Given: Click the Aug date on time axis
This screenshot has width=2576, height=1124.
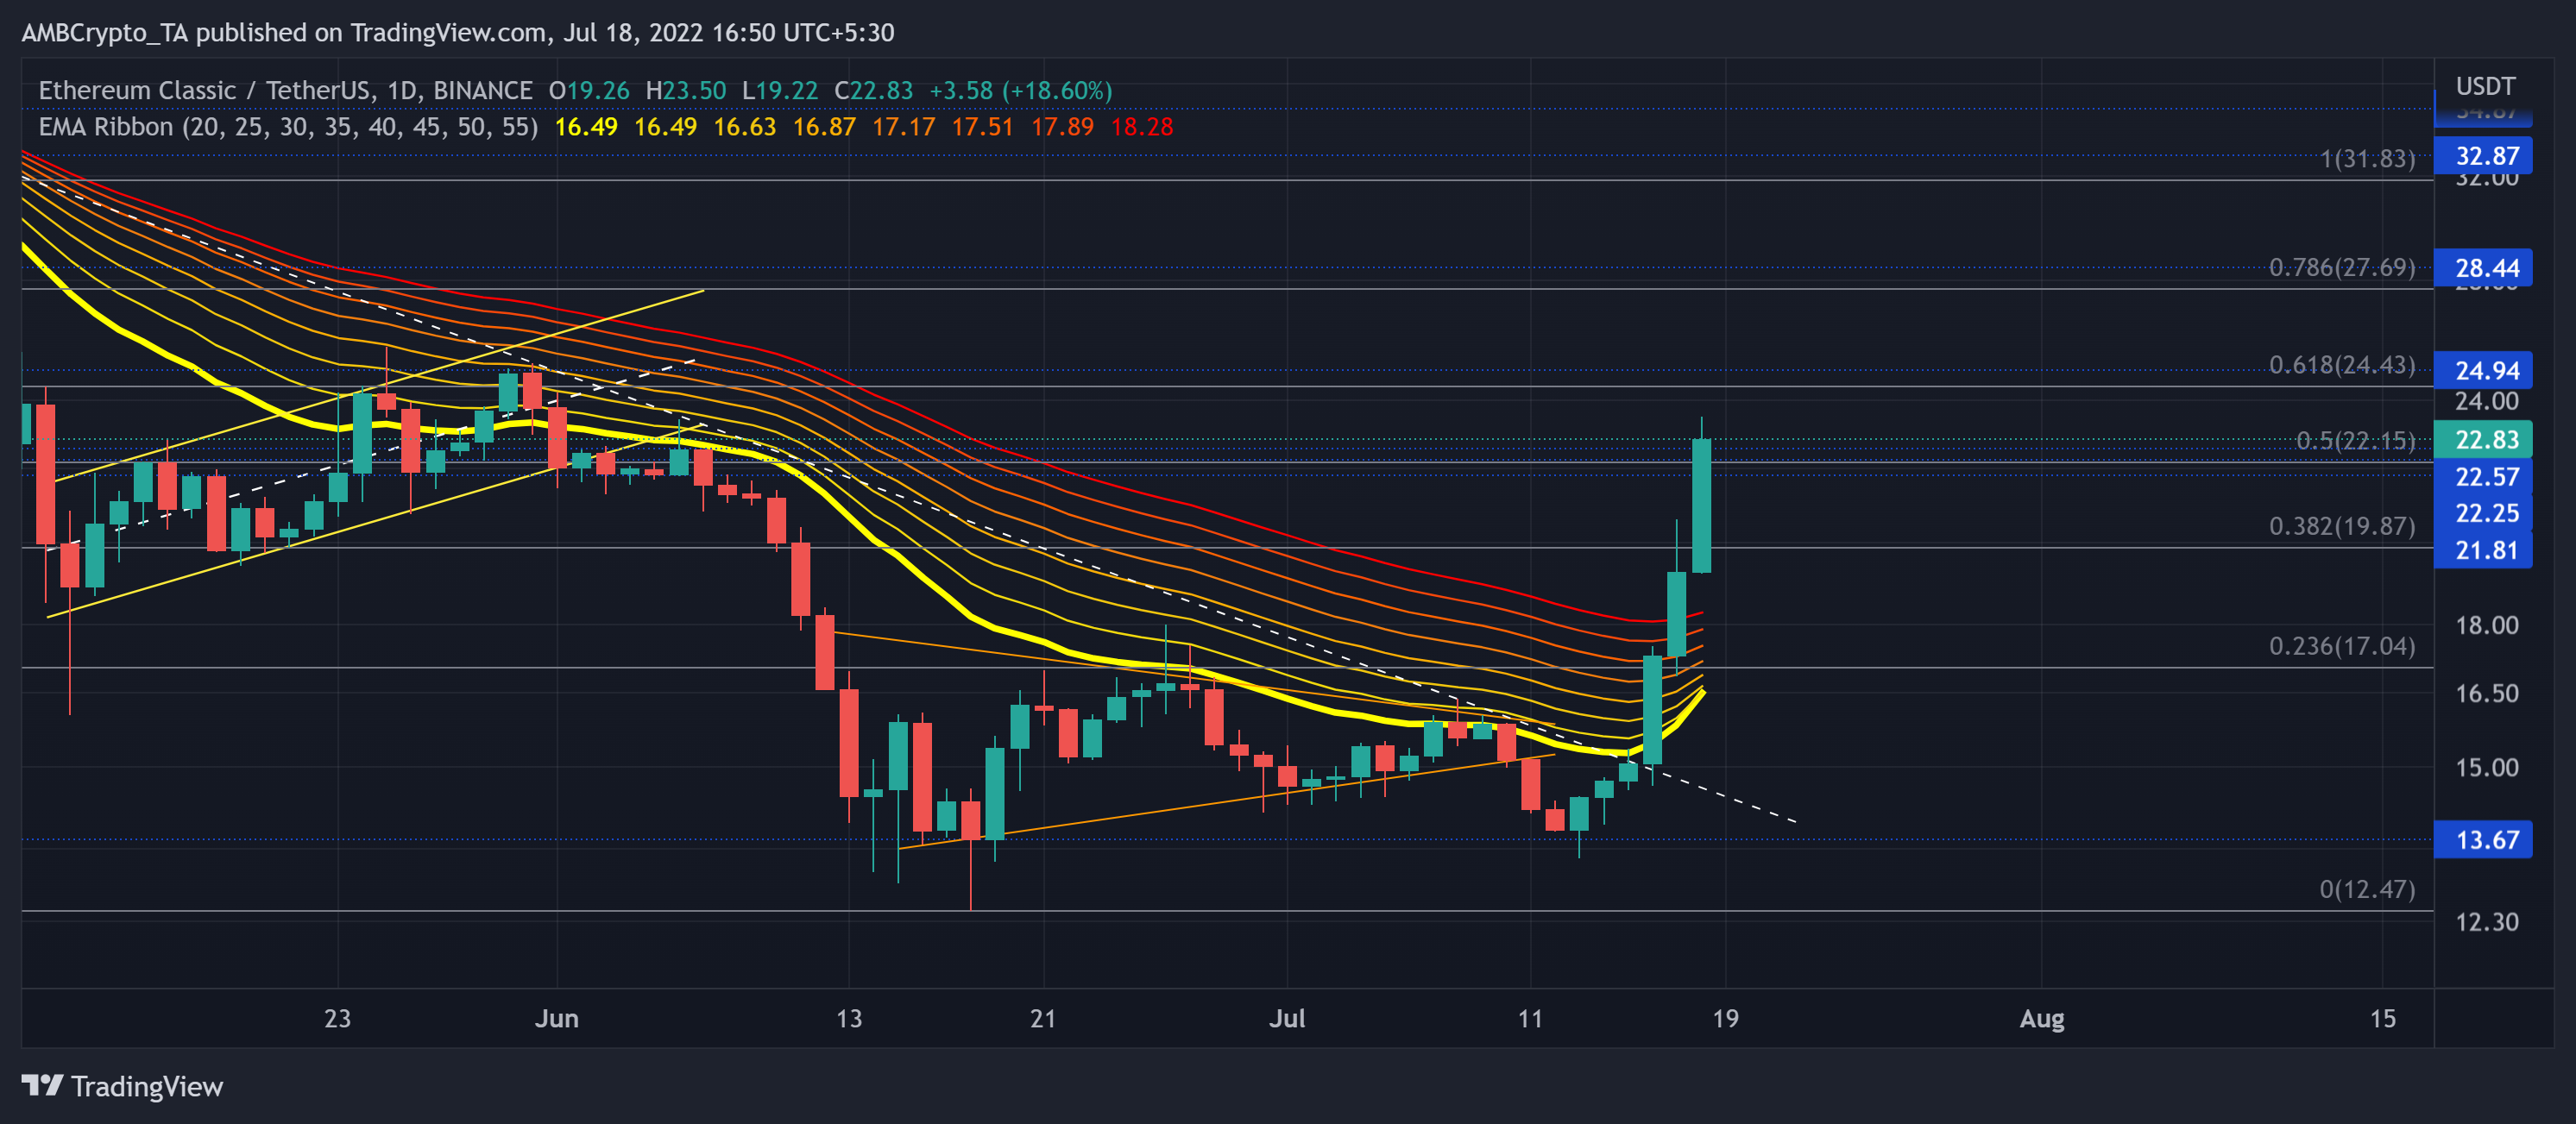Looking at the screenshot, I should pyautogui.click(x=2042, y=1018).
